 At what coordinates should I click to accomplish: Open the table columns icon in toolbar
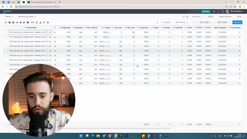click(9, 22)
